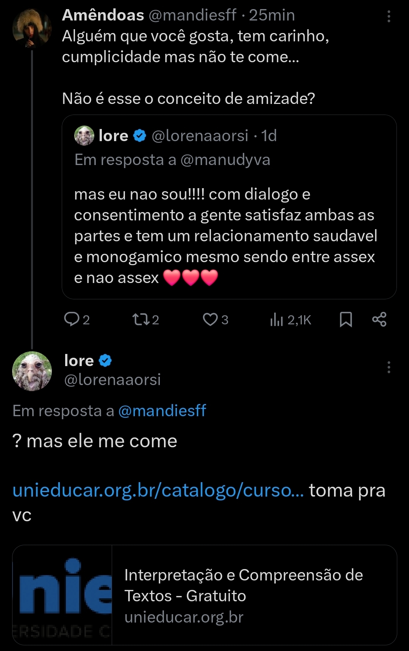The image size is (409, 651).
Task: Open more options for lore's reply
Action: pos(389,367)
